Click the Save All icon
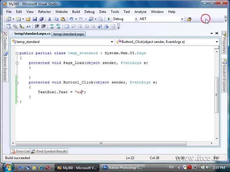The image size is (230, 172). [x=41, y=19]
